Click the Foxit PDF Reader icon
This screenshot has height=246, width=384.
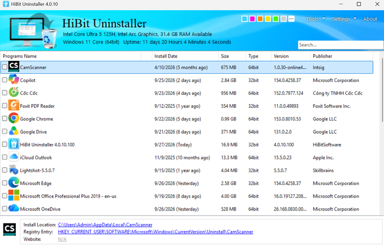pyautogui.click(x=14, y=105)
